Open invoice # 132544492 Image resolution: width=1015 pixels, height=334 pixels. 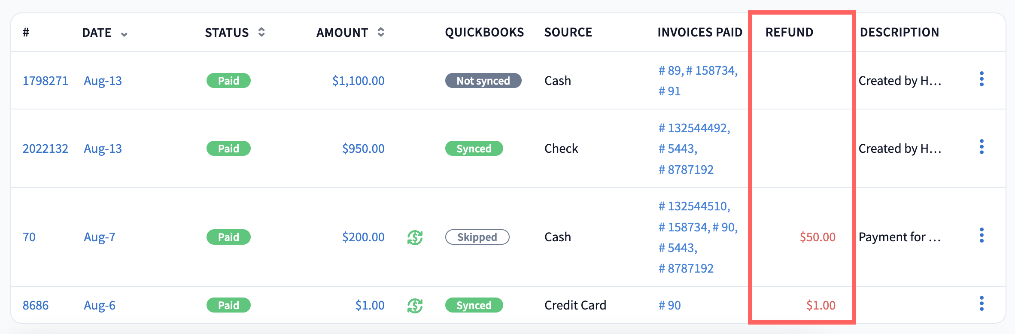coord(694,128)
